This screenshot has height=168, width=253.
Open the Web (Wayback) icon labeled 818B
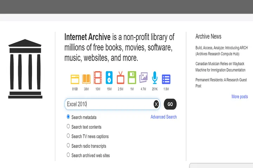click(x=75, y=79)
